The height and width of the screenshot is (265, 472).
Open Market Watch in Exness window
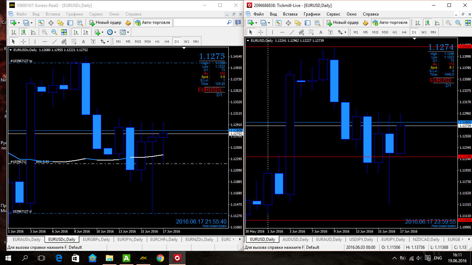41,23
